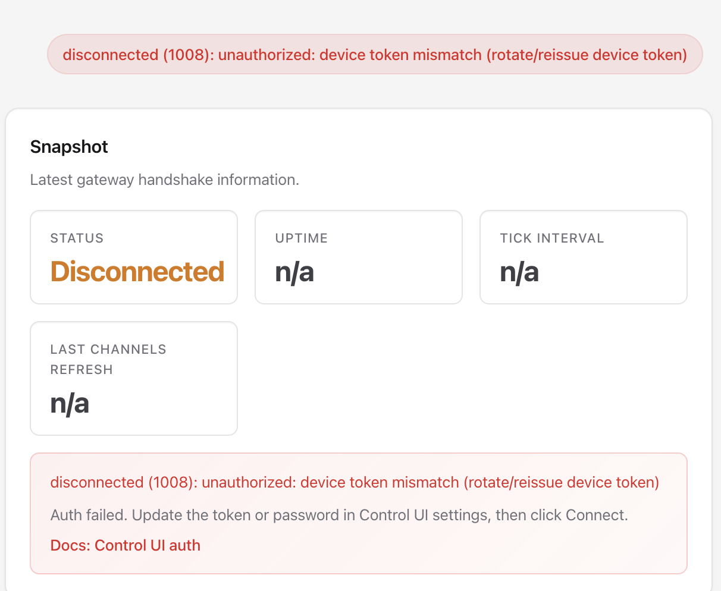This screenshot has height=591, width=721.
Task: Select the n/a value under Last Channels Refresh
Action: tap(70, 404)
